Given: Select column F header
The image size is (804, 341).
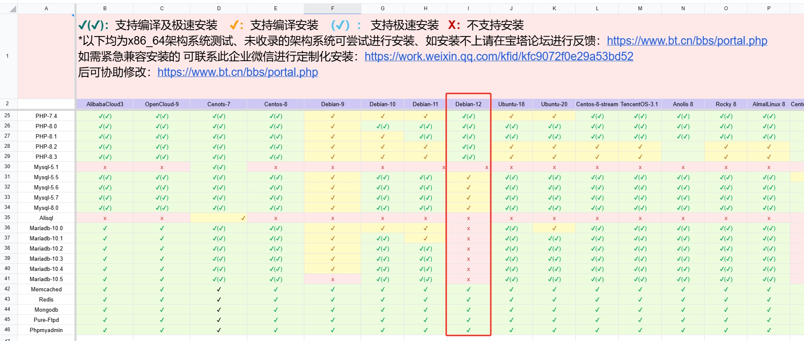Looking at the screenshot, I should 332,8.
